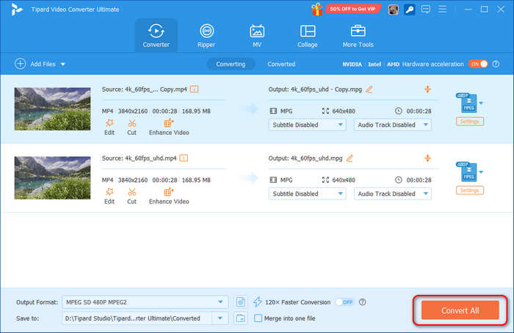This screenshot has width=514, height=333.
Task: Click the gift box promotion icon
Action: pyautogui.click(x=316, y=9)
